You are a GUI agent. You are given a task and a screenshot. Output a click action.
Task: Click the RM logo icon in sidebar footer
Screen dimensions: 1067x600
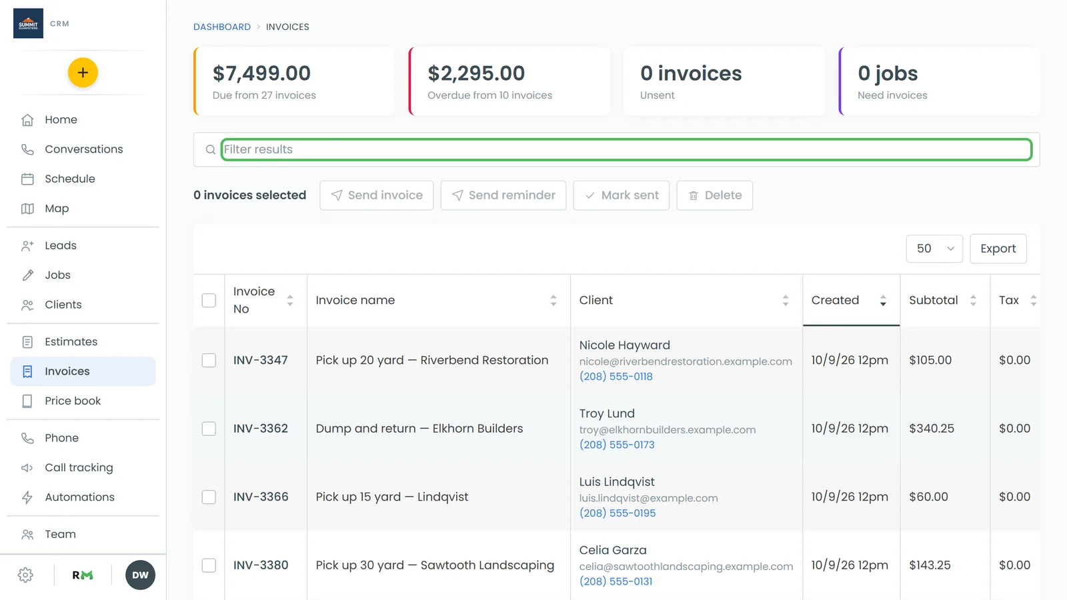(x=83, y=575)
